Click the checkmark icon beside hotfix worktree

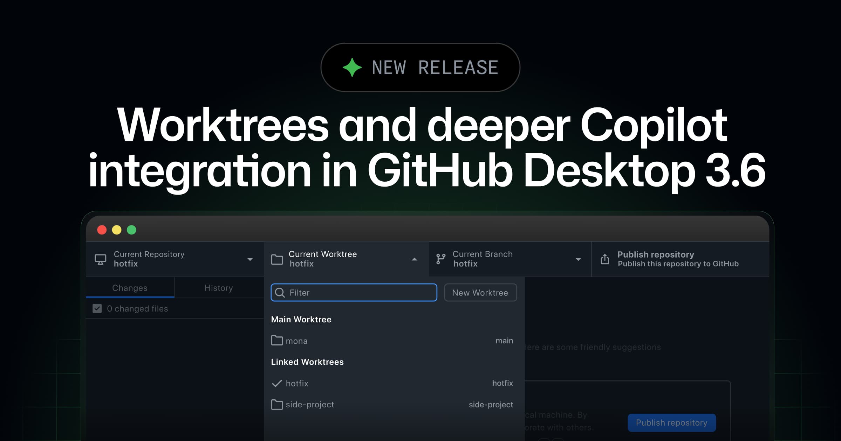click(277, 383)
